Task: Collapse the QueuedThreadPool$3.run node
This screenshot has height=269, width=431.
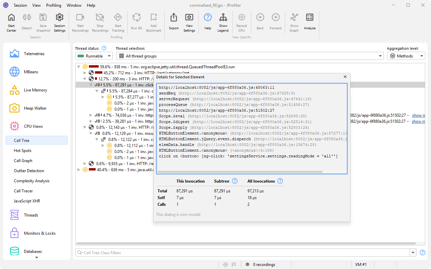Action: pyautogui.click(x=79, y=67)
